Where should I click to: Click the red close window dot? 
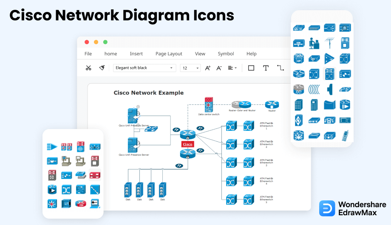87,42
